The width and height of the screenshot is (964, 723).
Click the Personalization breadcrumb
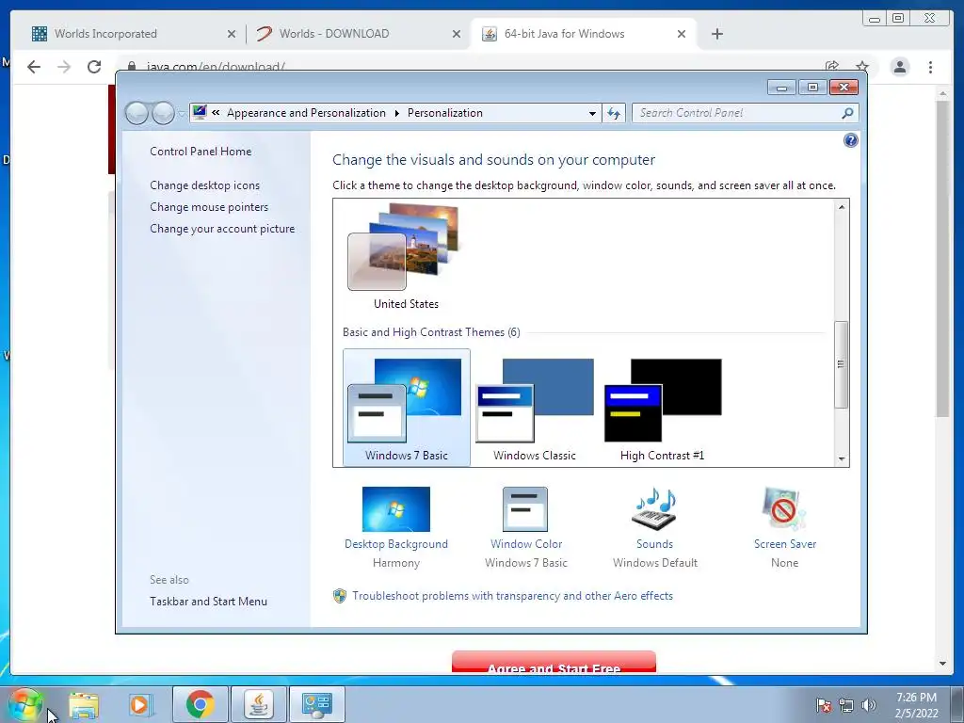tap(445, 113)
